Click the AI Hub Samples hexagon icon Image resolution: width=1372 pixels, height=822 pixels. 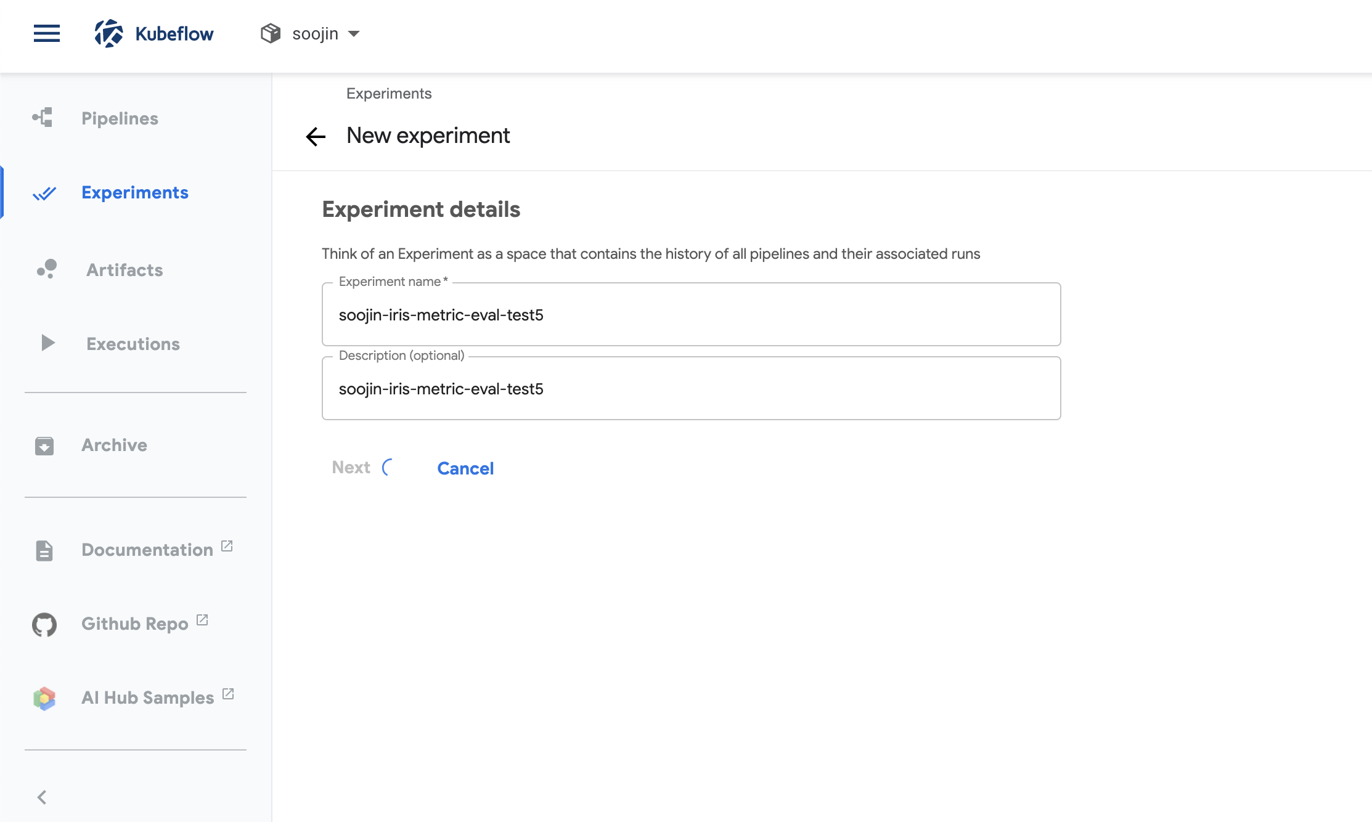(44, 698)
